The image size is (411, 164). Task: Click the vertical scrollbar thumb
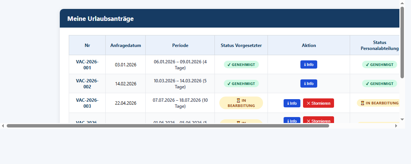[x=402, y=42]
